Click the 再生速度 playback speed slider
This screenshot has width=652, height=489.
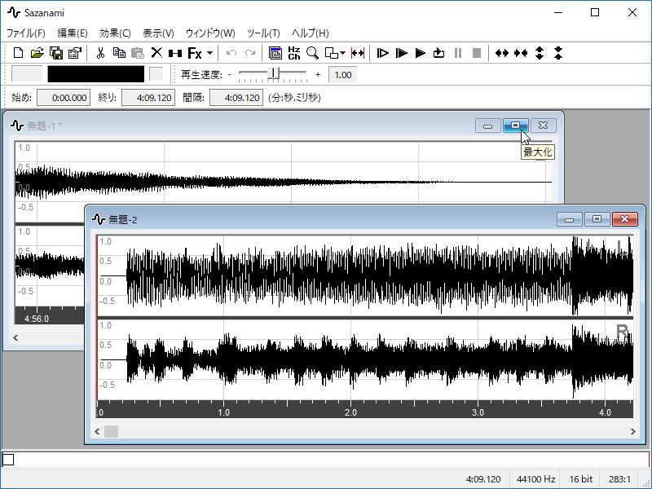pyautogui.click(x=275, y=74)
